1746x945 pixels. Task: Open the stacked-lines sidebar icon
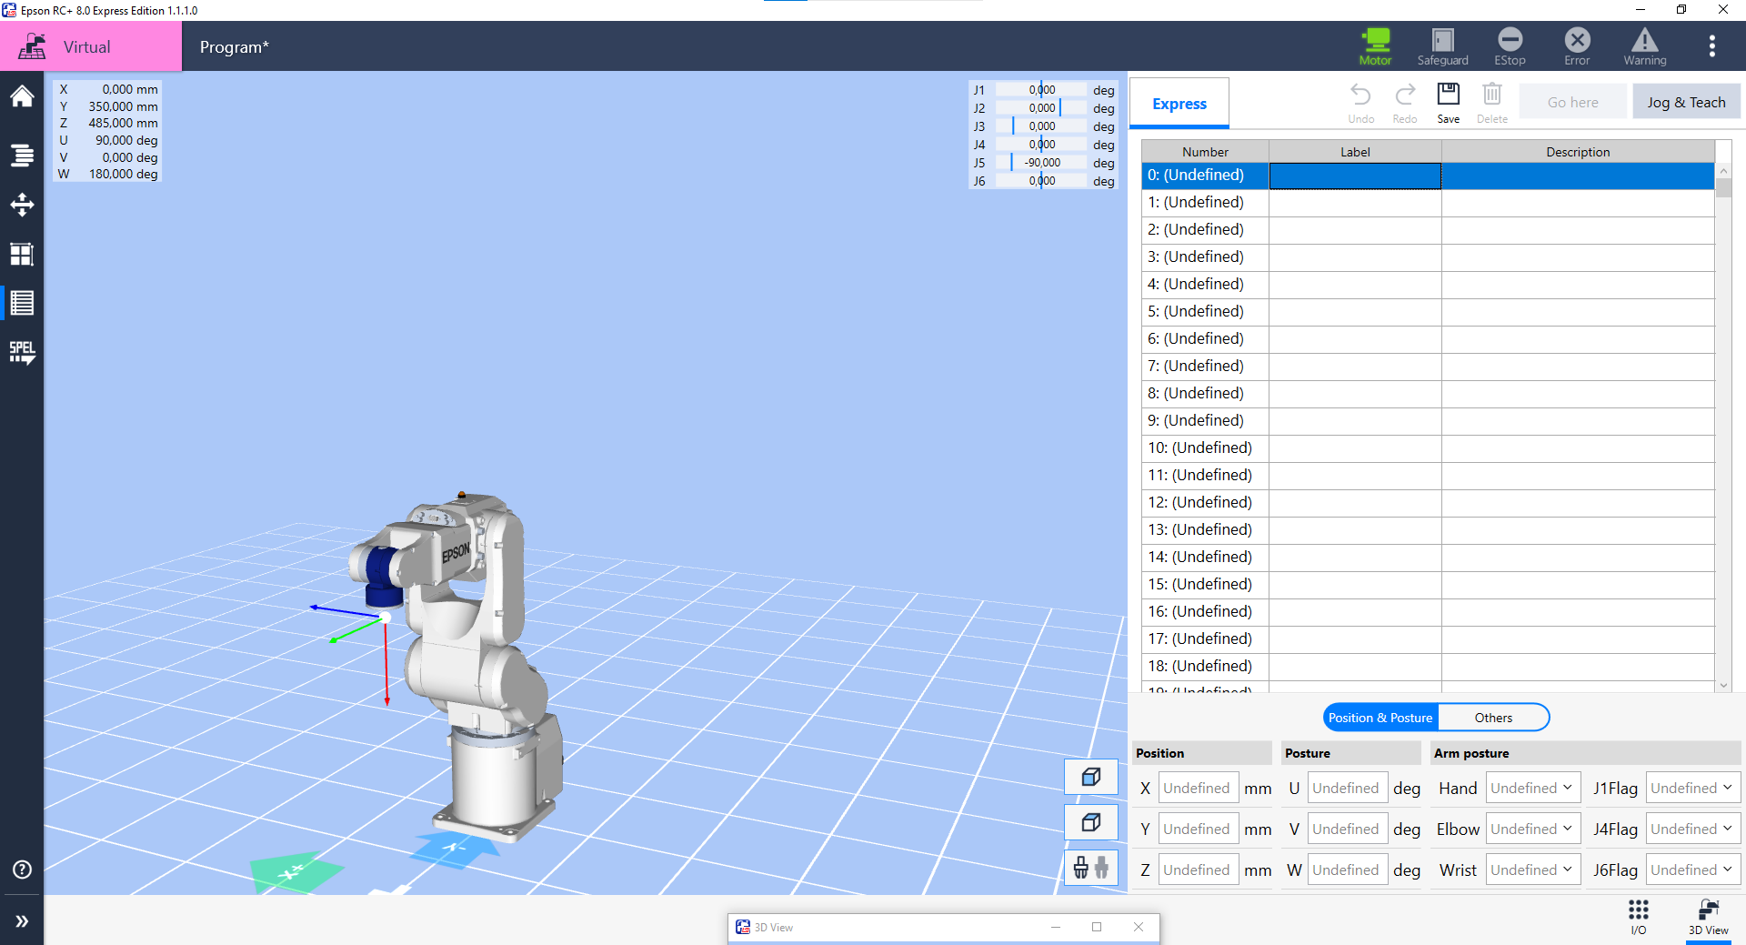point(22,155)
